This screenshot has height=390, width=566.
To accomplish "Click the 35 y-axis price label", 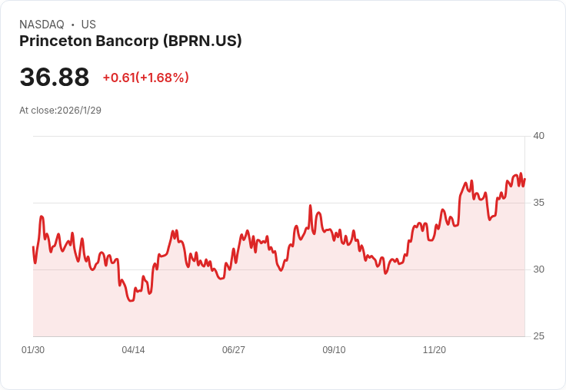I will [x=538, y=203].
